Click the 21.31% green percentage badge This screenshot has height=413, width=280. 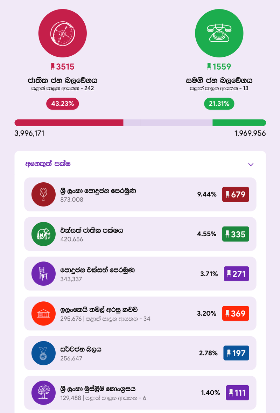coord(219,104)
